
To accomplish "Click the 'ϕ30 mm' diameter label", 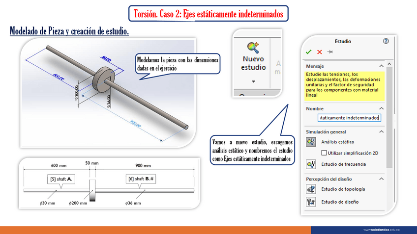I will pos(47,203).
